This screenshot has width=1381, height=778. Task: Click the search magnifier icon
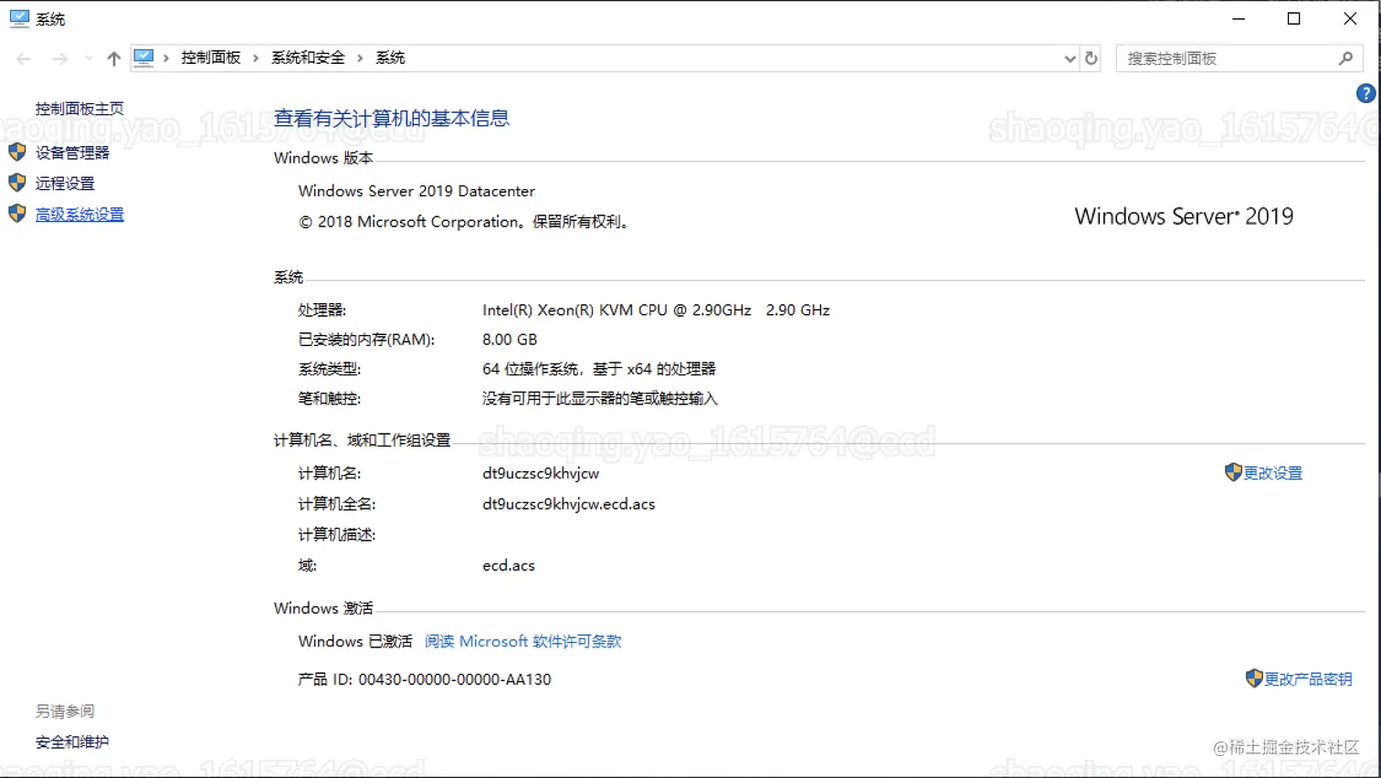pyautogui.click(x=1345, y=58)
